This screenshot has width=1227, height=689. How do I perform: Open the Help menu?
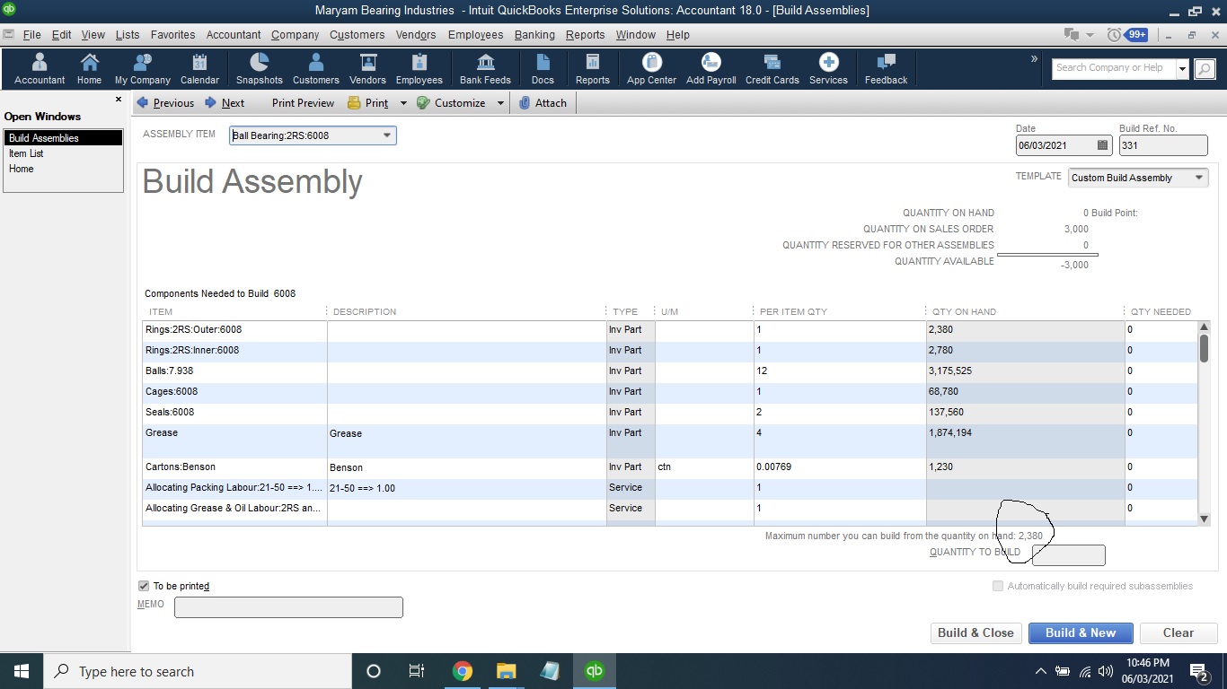678,35
